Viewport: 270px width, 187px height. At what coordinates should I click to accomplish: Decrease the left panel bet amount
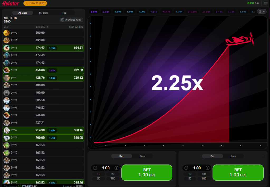95,168
